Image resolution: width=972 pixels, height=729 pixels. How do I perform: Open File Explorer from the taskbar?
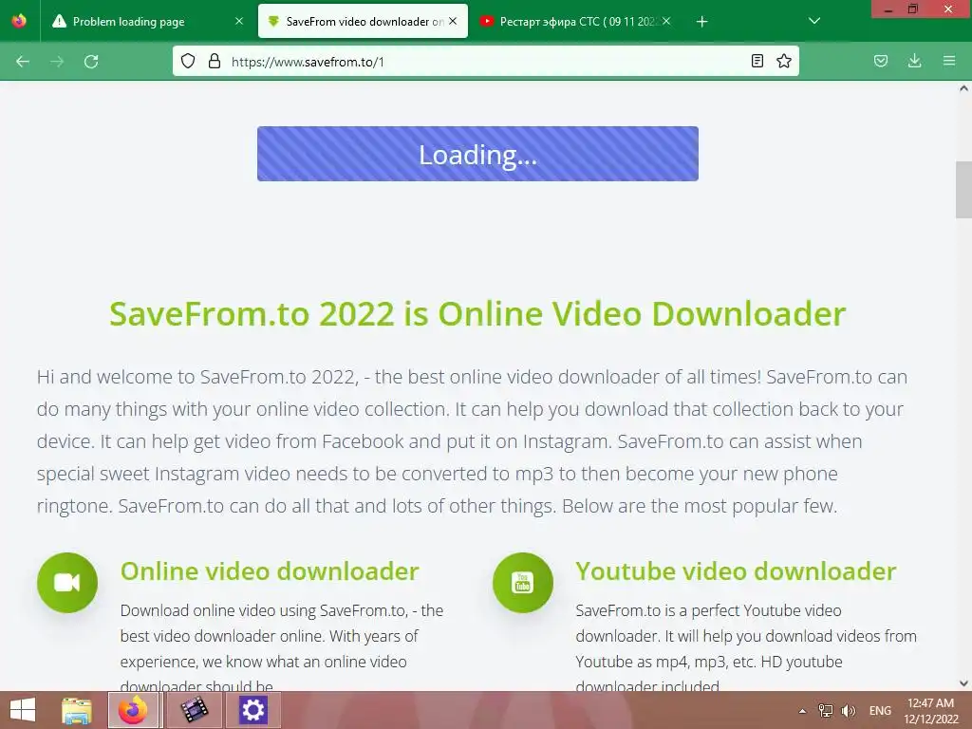(77, 710)
